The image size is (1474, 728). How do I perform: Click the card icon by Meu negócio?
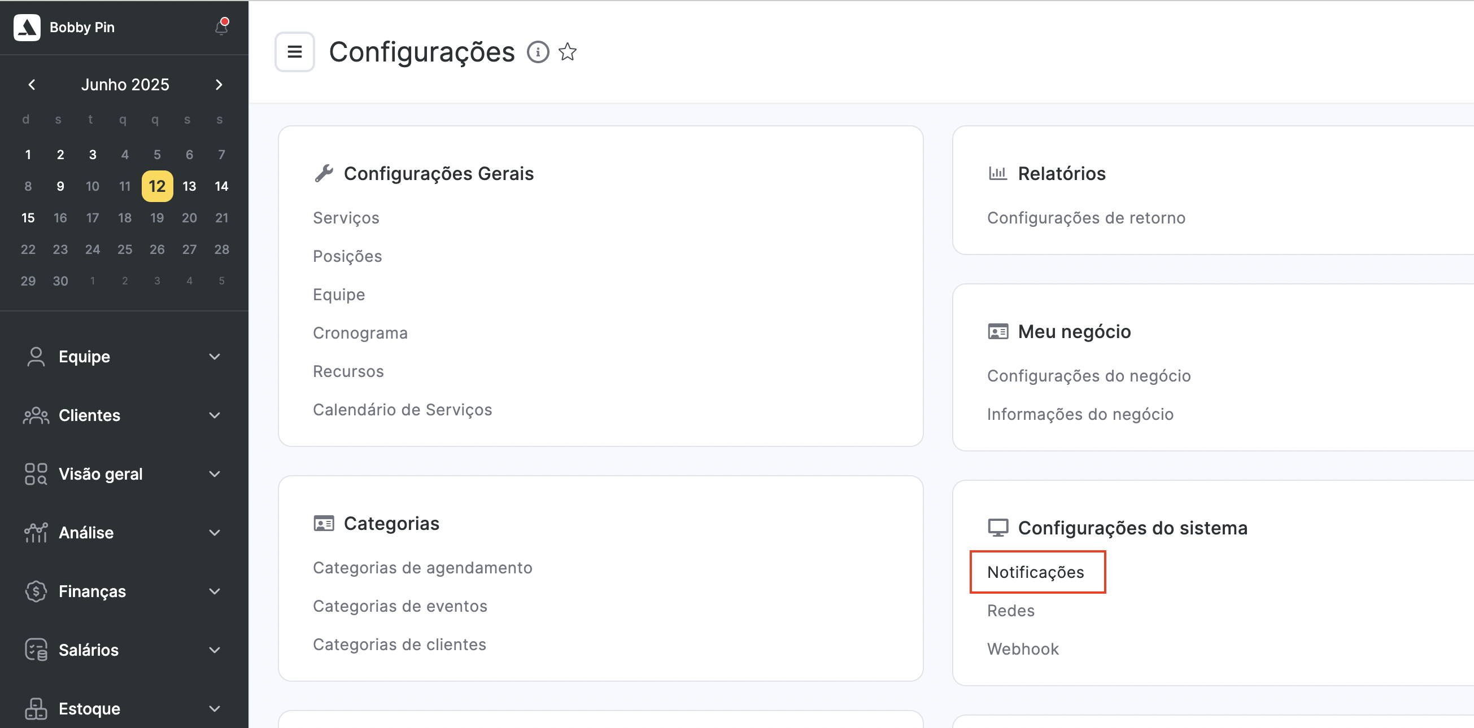pyautogui.click(x=998, y=332)
